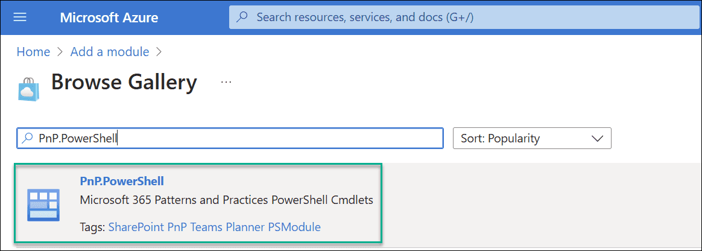Image resolution: width=702 pixels, height=251 pixels.
Task: Filter by the PSModule tag
Action: [x=294, y=227]
